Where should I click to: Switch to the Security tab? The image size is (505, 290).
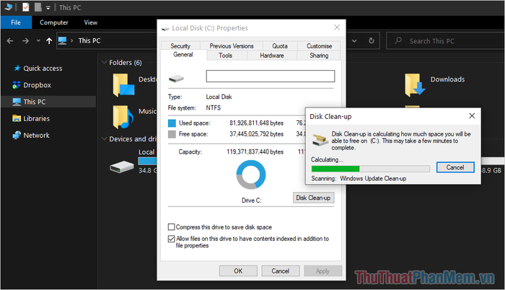180,45
